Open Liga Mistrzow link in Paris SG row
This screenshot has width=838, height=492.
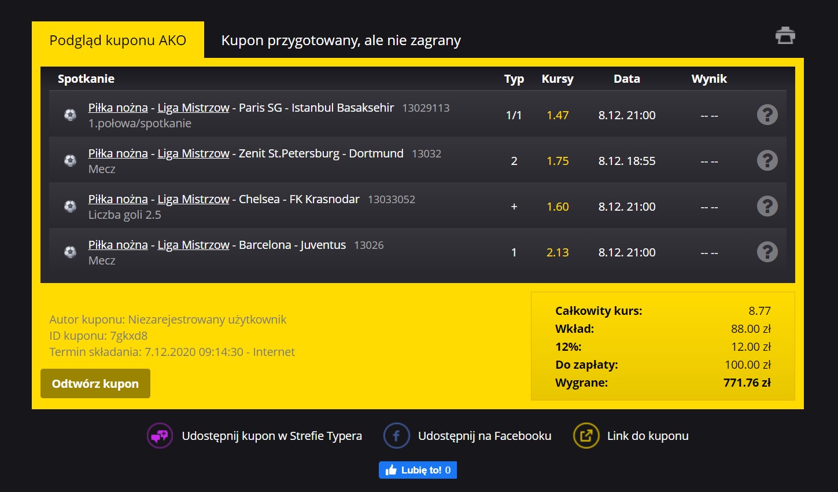(194, 108)
